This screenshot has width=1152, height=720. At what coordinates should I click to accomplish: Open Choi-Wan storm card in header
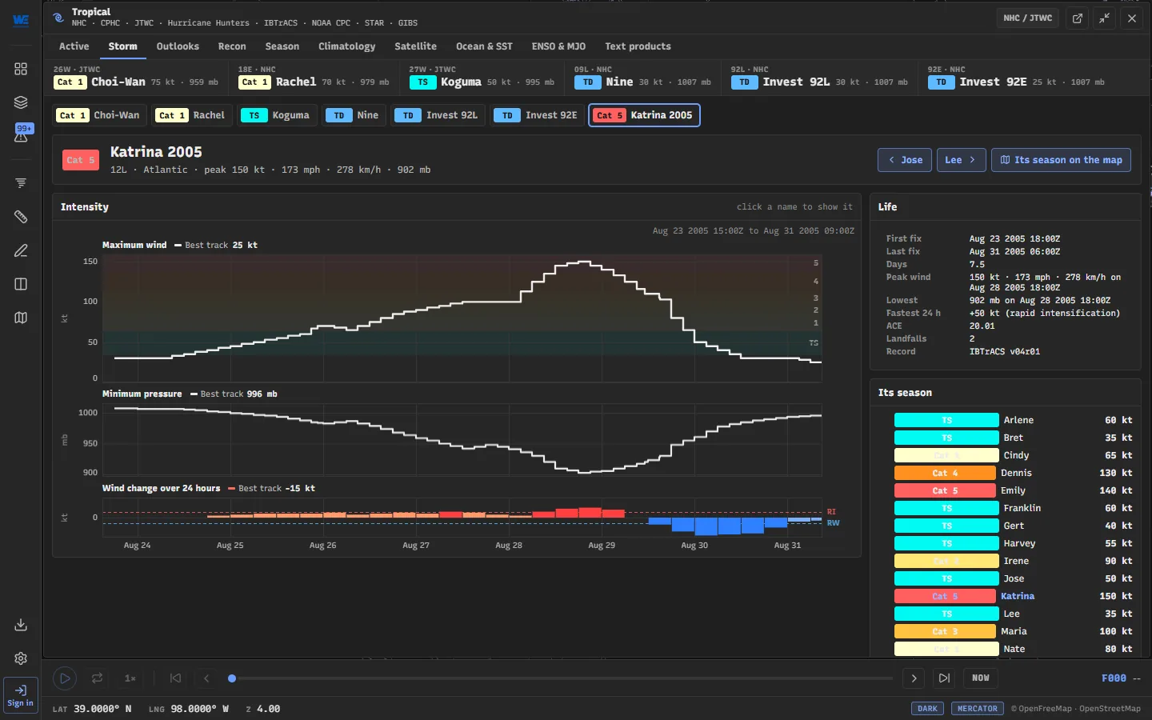pyautogui.click(x=136, y=77)
